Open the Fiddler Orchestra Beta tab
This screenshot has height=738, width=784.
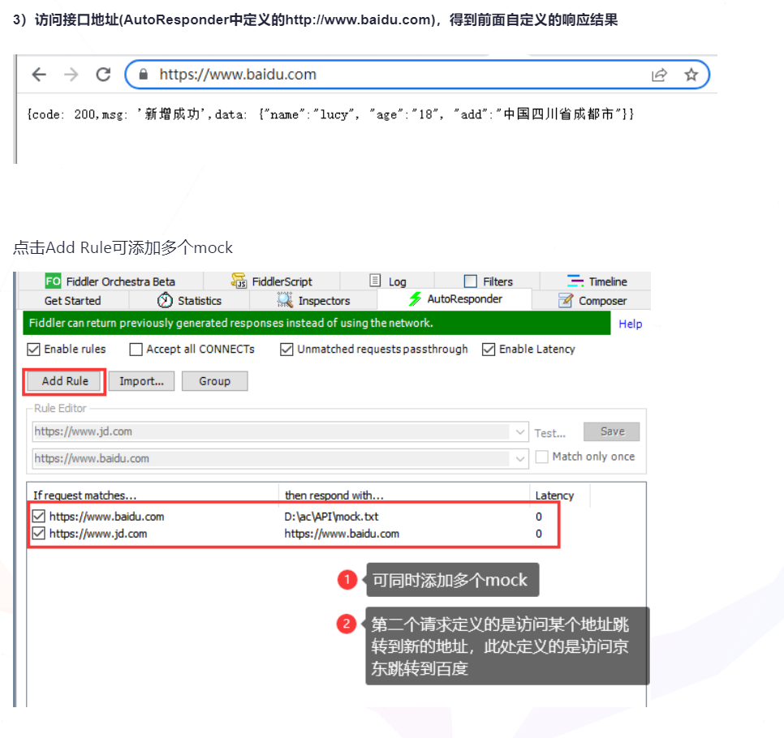[x=110, y=281]
